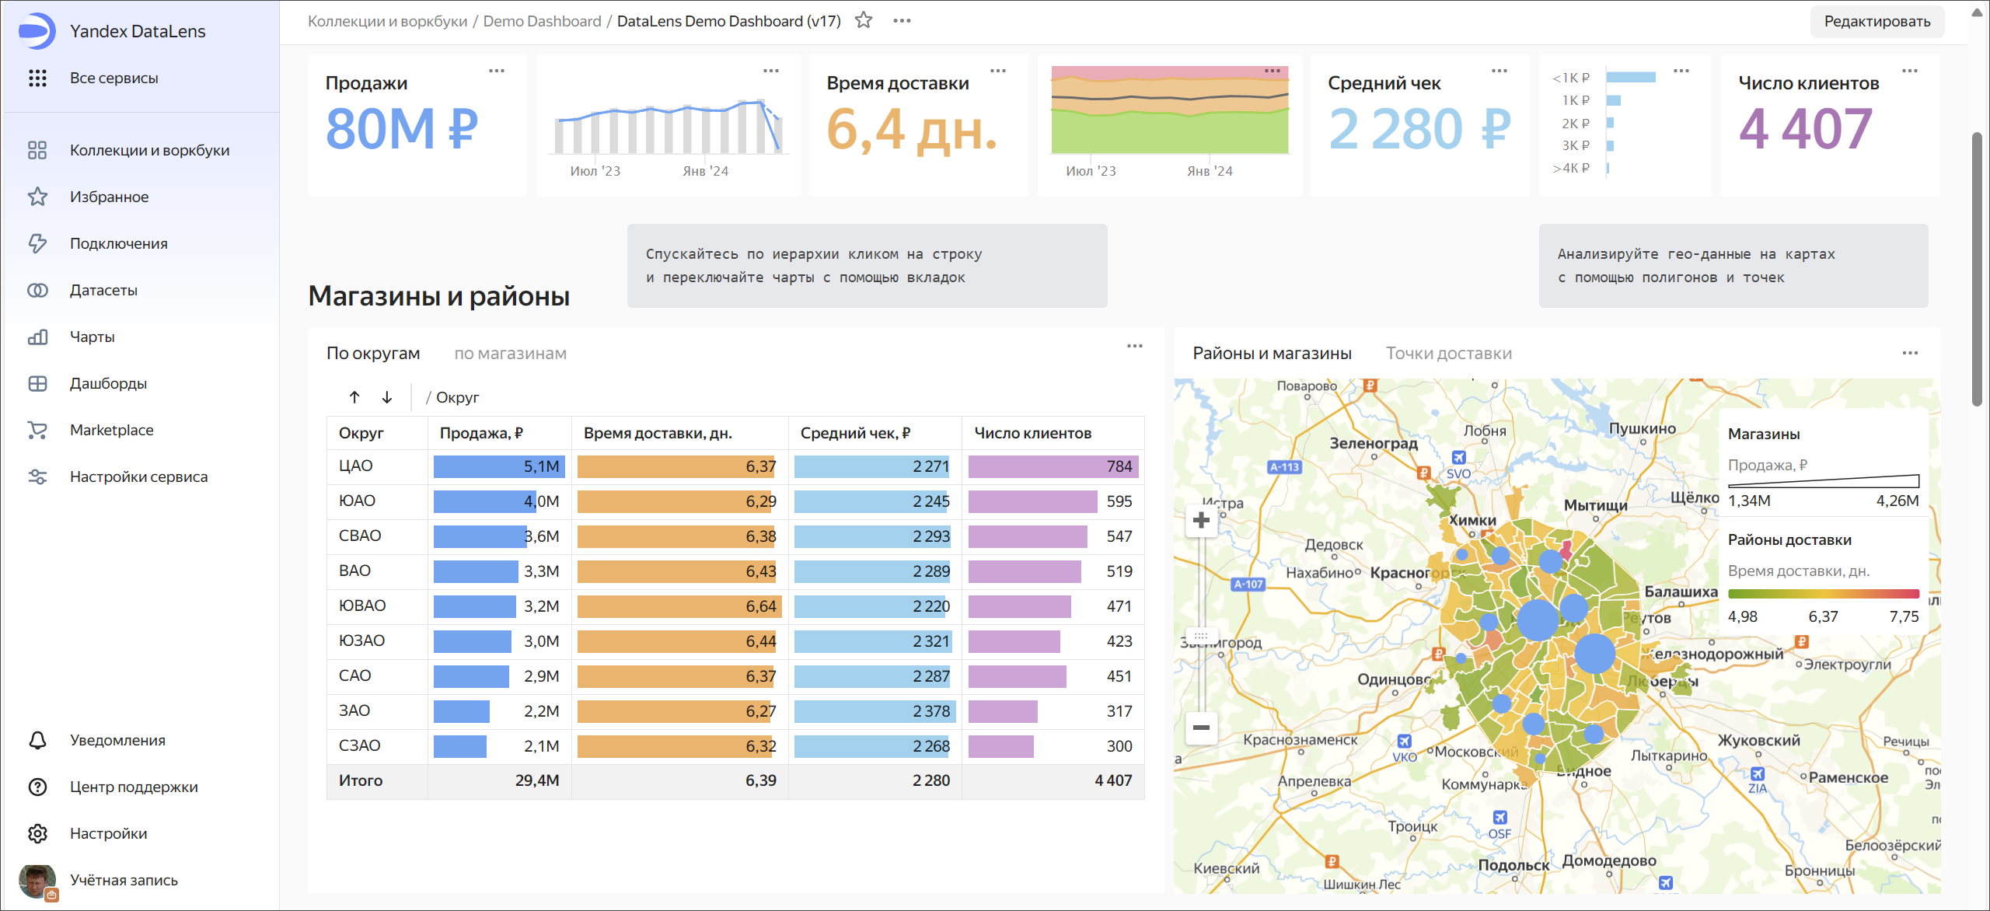Click the ЦАО row in districts table

coord(356,466)
